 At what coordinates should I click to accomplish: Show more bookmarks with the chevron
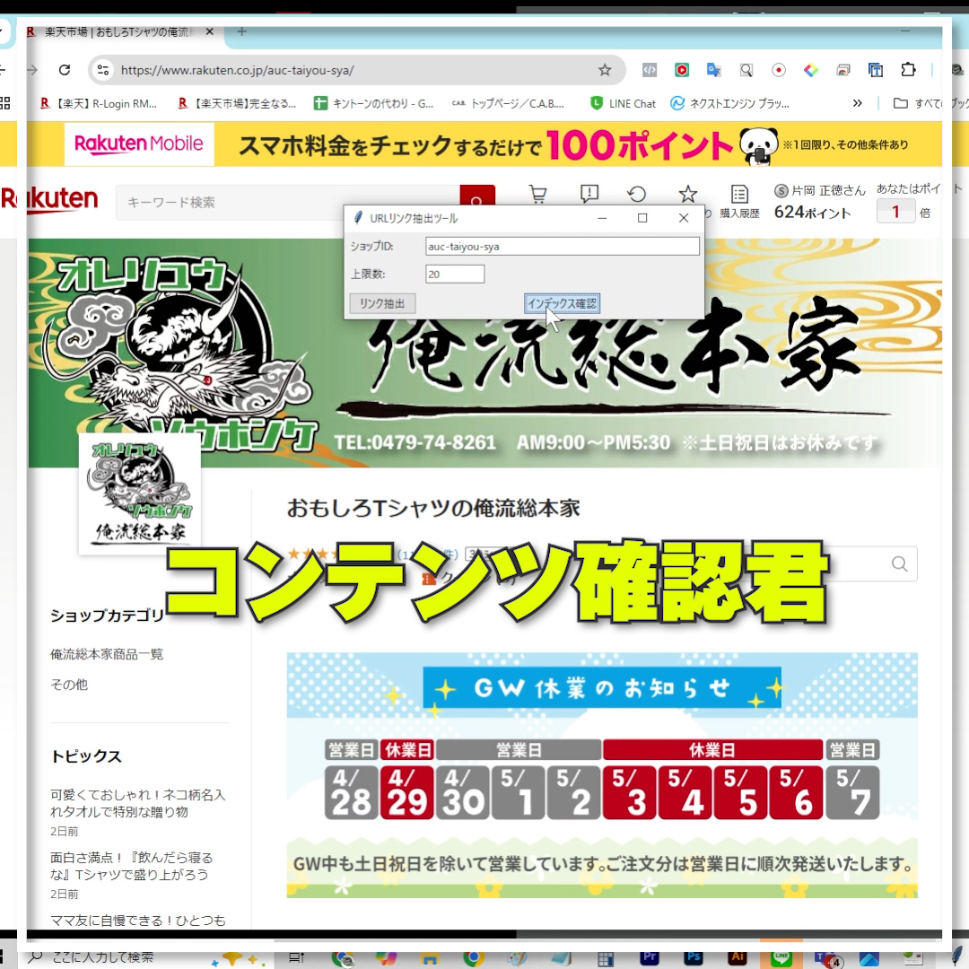pyautogui.click(x=857, y=103)
